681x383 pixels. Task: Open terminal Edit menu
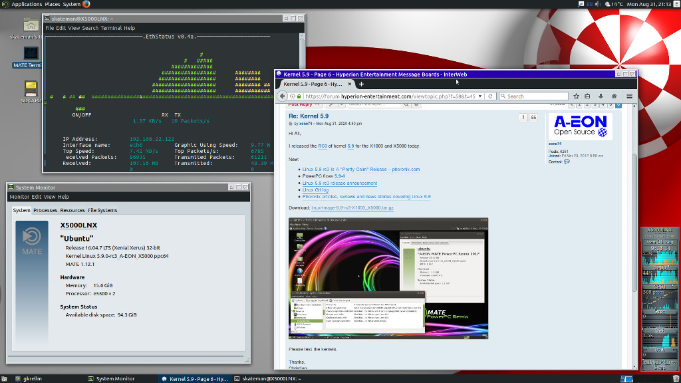[61, 28]
